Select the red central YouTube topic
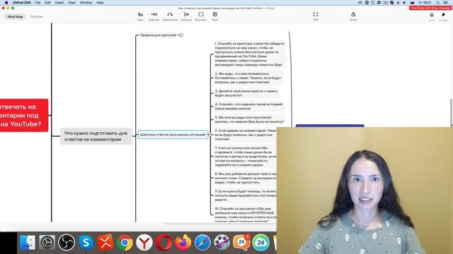Viewport: 453px width, 254px height. tap(23, 115)
